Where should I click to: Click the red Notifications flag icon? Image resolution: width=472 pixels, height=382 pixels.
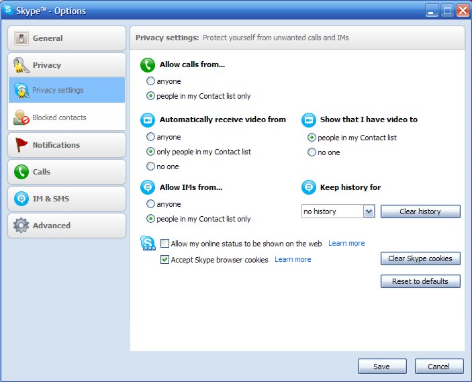point(21,145)
